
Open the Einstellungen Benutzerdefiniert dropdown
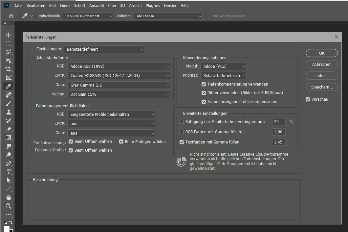pyautogui.click(x=104, y=49)
